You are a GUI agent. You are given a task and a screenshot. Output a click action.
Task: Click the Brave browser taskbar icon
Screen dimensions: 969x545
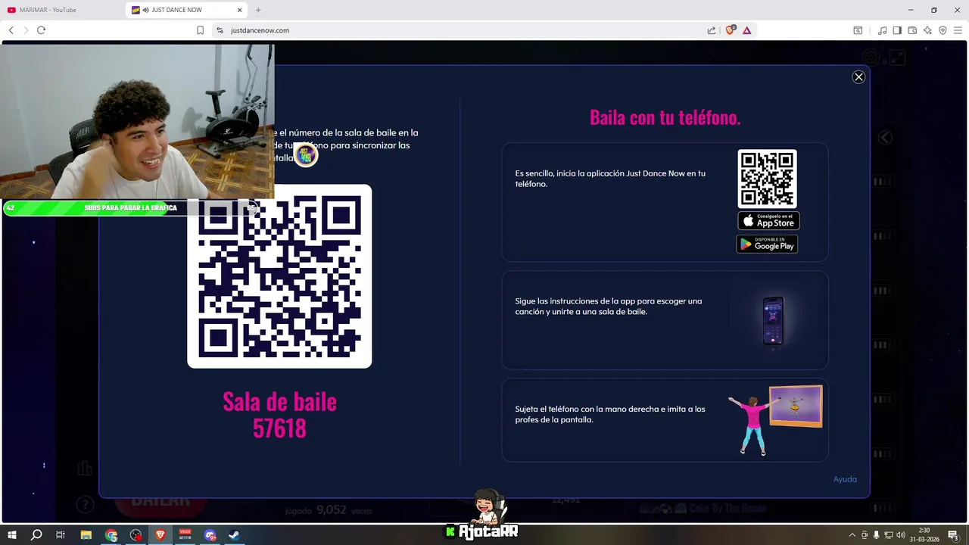(x=160, y=534)
